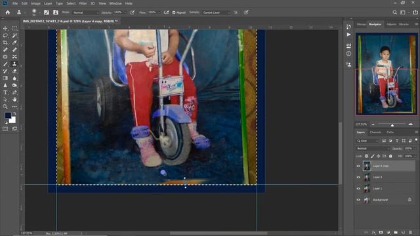Click the Share icon at top right
This screenshot has height=236, width=420.
click(x=415, y=12)
